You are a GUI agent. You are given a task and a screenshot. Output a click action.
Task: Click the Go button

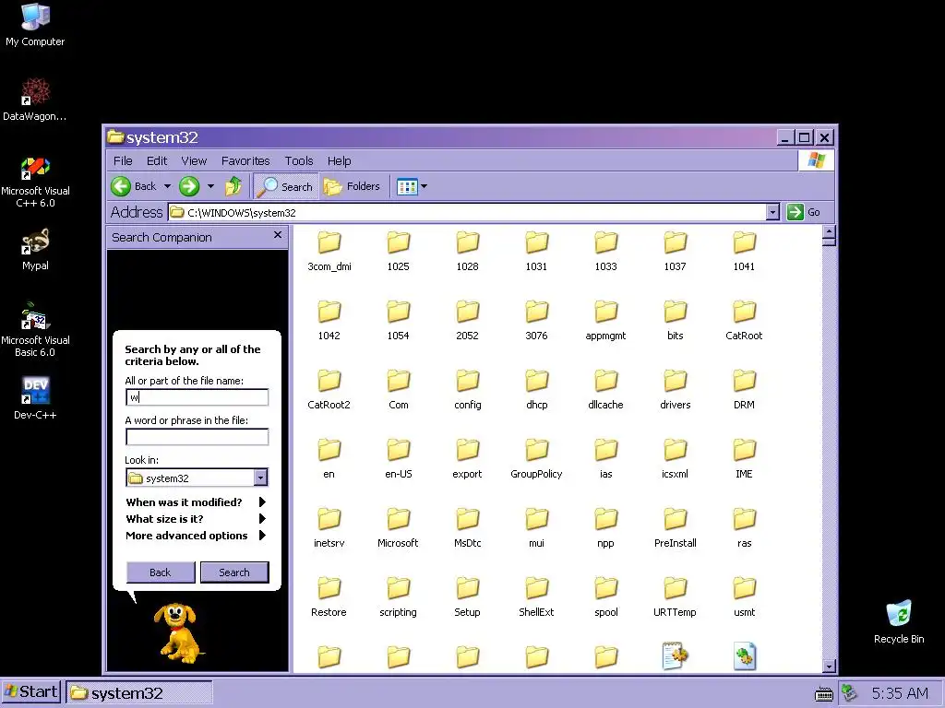(804, 212)
